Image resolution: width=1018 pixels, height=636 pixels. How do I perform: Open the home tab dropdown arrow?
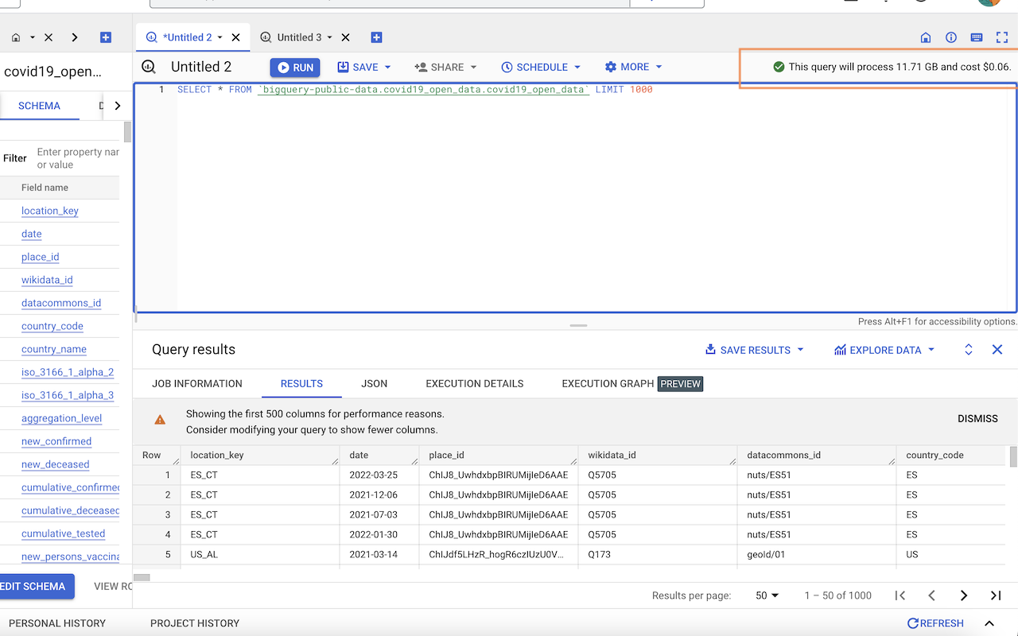[33, 37]
